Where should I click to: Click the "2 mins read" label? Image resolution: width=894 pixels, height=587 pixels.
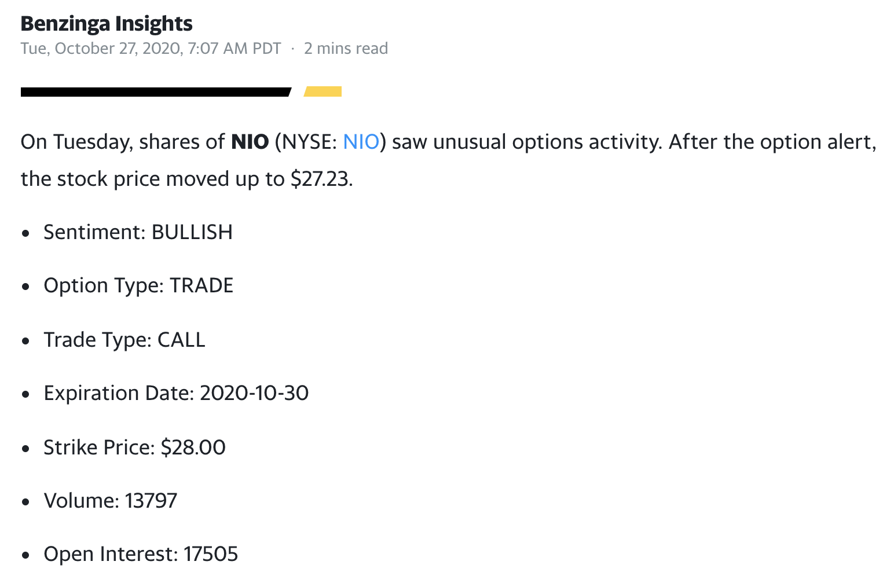coord(346,49)
